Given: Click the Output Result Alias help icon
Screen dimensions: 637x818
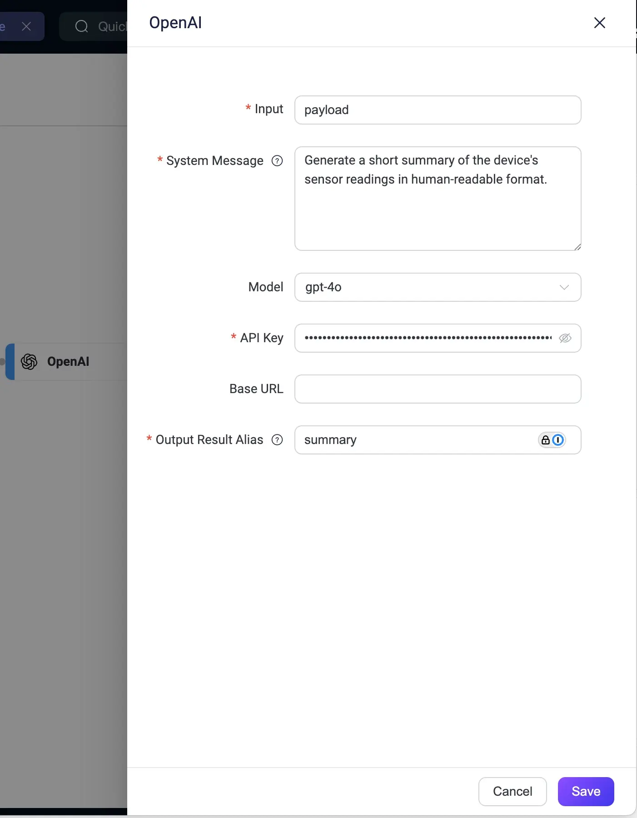Looking at the screenshot, I should (x=277, y=440).
